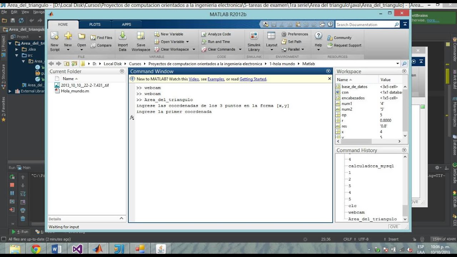Close the New to MATLAB banner
The height and width of the screenshot is (257, 457).
tap(329, 79)
